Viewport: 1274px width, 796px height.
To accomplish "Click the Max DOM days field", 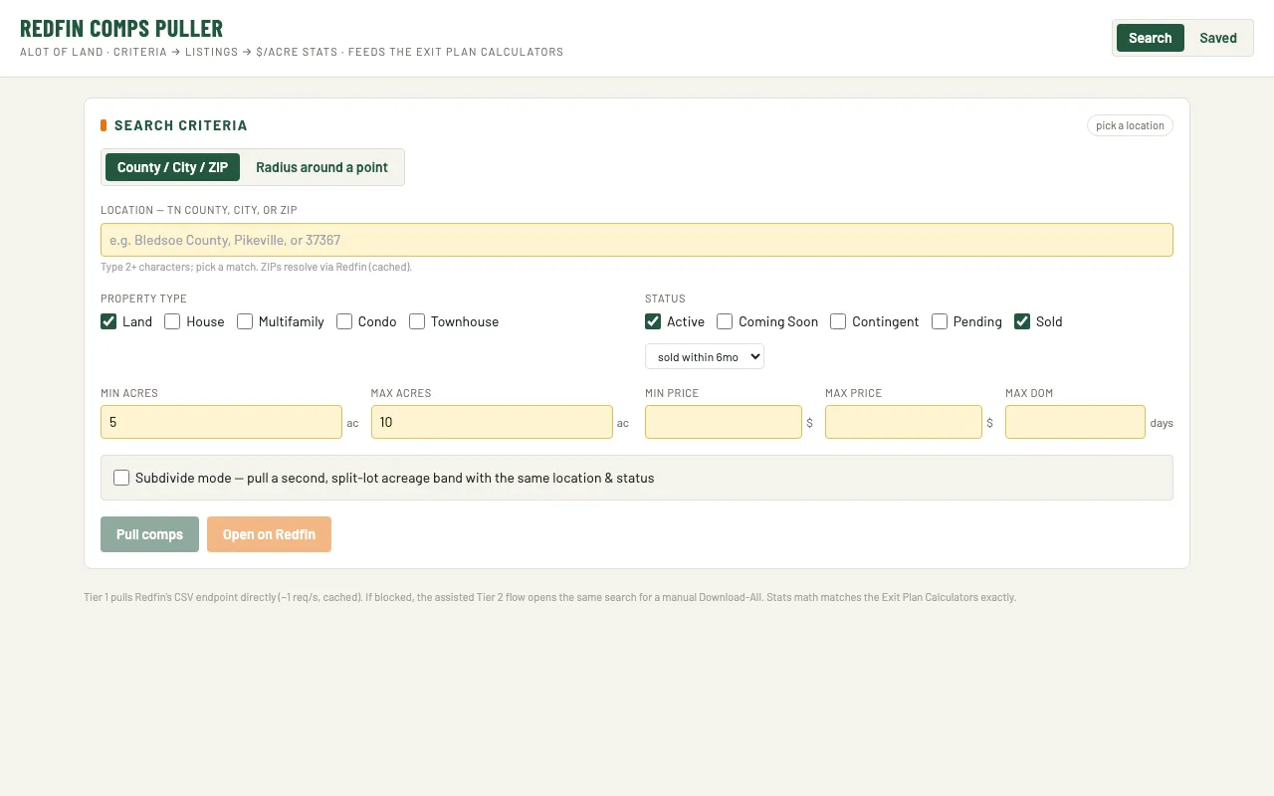I will click(1075, 422).
